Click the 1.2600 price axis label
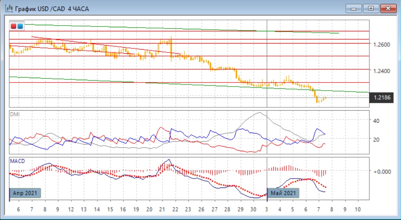401x220 pixels. coord(381,44)
